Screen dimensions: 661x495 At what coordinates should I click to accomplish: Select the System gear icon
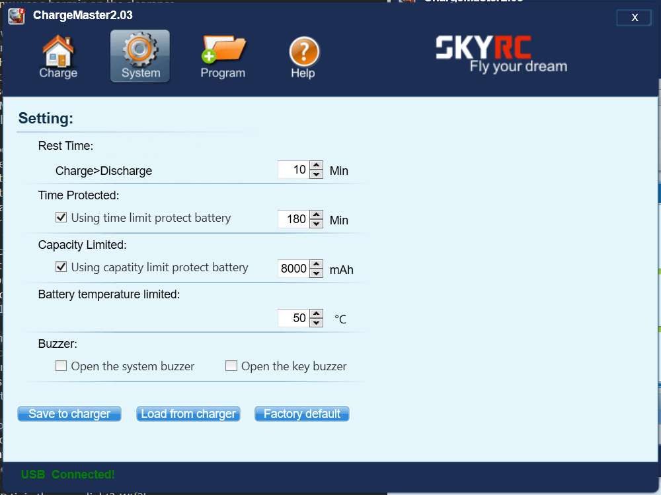tap(140, 57)
